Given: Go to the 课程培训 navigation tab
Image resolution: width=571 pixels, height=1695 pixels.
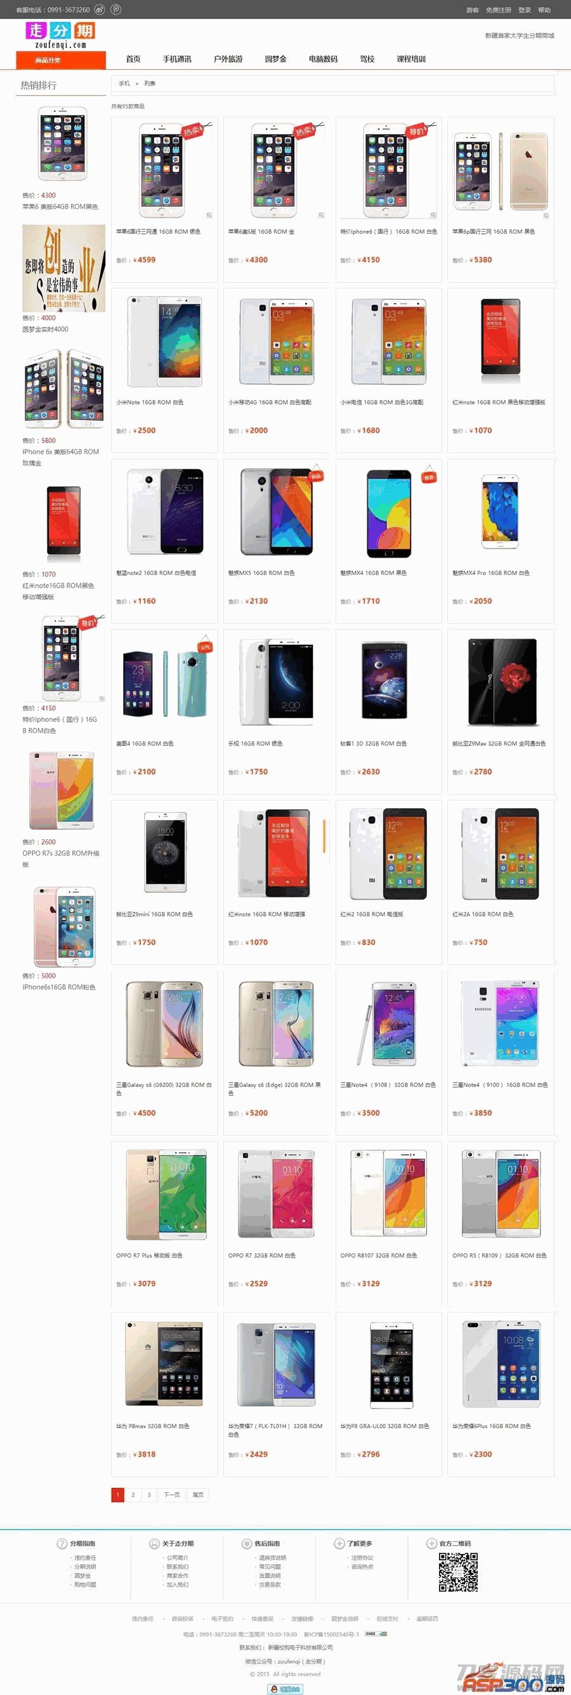Looking at the screenshot, I should [410, 58].
